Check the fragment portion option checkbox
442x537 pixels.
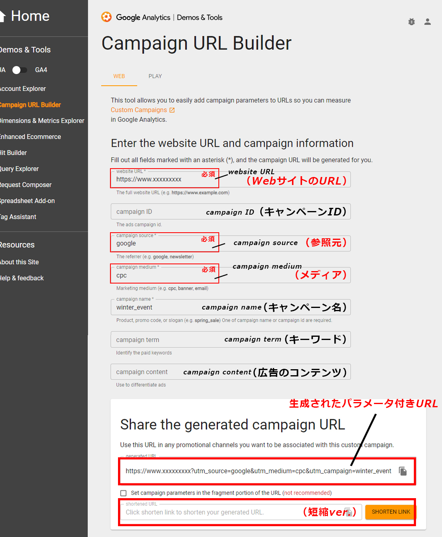(124, 493)
